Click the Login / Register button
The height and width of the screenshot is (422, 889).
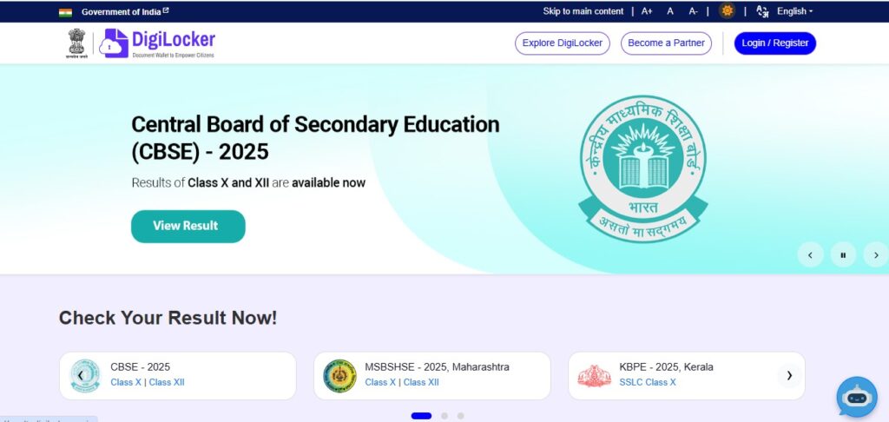click(x=775, y=43)
